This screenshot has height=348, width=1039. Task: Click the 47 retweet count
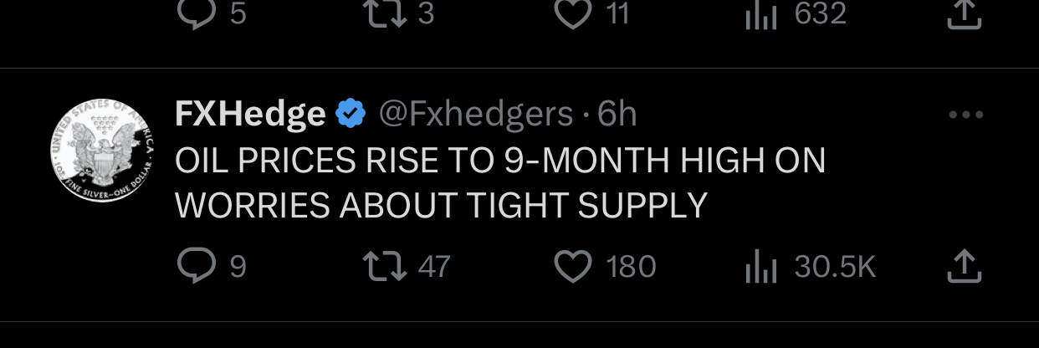click(x=434, y=267)
